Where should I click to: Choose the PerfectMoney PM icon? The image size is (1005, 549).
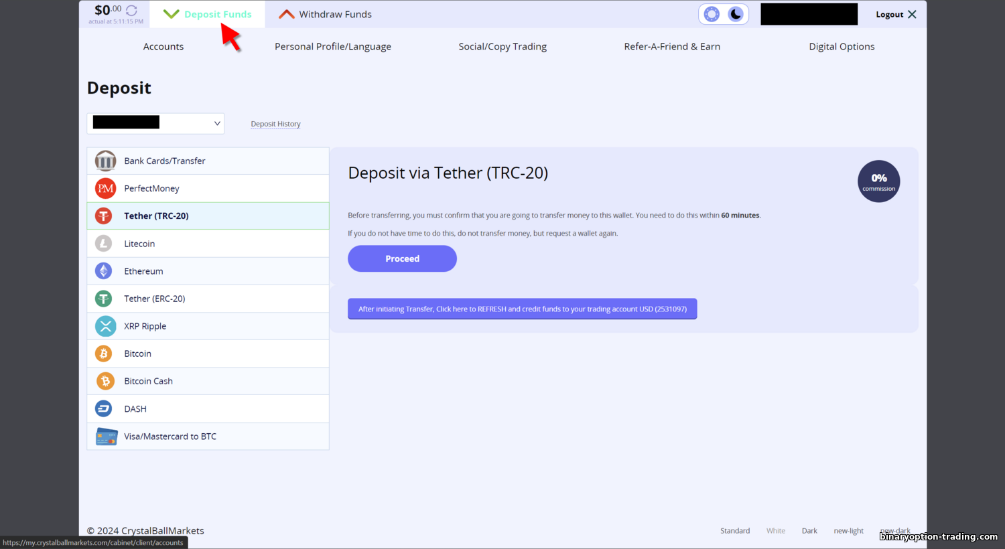[x=105, y=188]
